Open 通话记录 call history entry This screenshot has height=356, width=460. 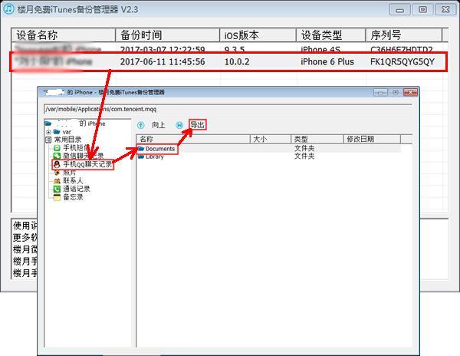[x=76, y=189]
